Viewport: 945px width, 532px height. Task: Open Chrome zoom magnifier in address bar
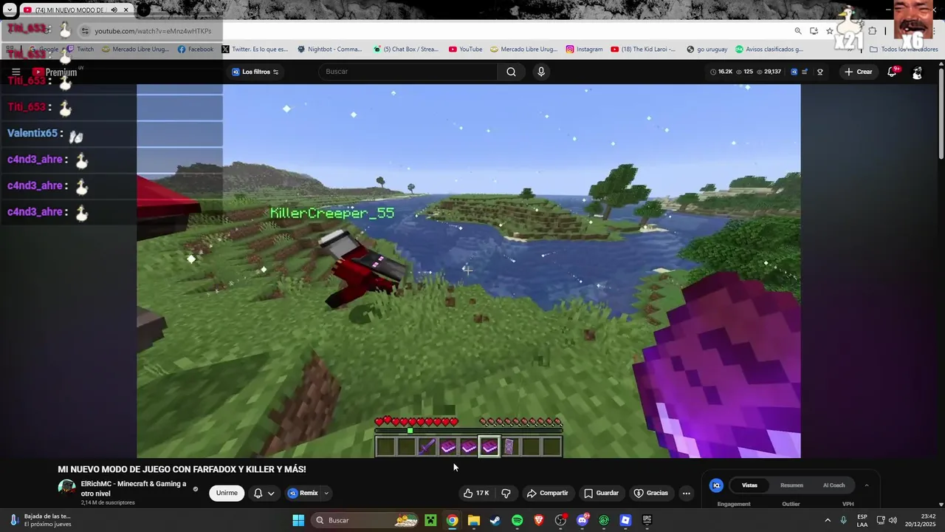[x=798, y=31]
